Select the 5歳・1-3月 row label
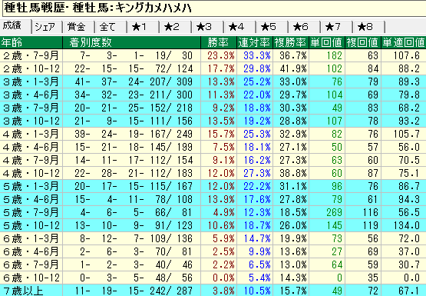This screenshot has height=296, width=426. click(x=31, y=186)
